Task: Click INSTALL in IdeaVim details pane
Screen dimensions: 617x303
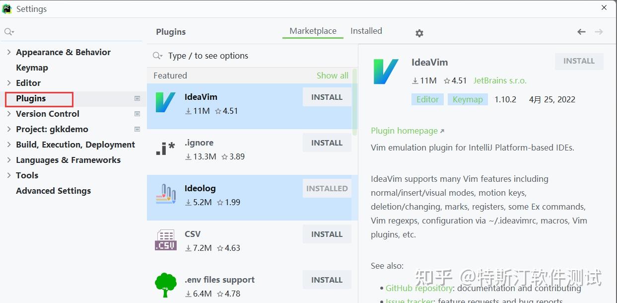Action: (x=579, y=61)
